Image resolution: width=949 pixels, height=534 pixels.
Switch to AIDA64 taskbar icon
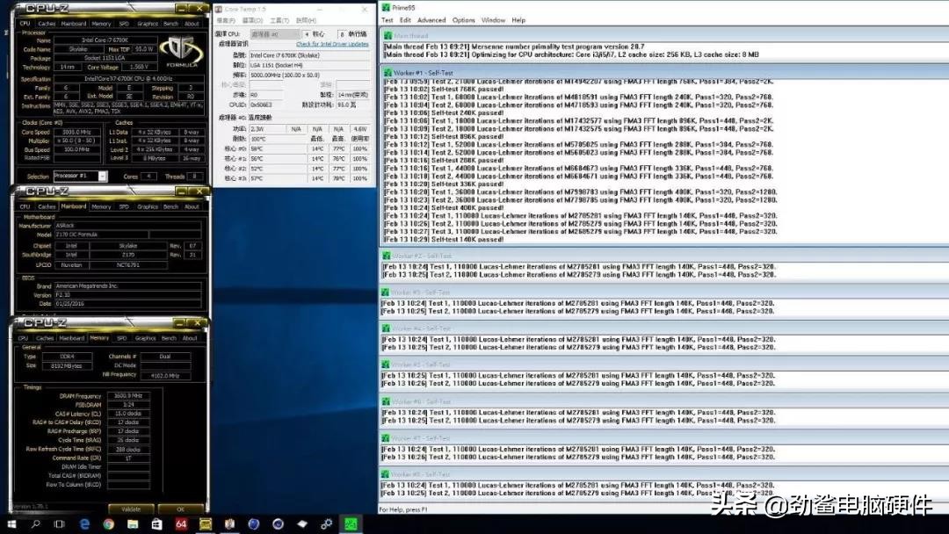coord(181,524)
